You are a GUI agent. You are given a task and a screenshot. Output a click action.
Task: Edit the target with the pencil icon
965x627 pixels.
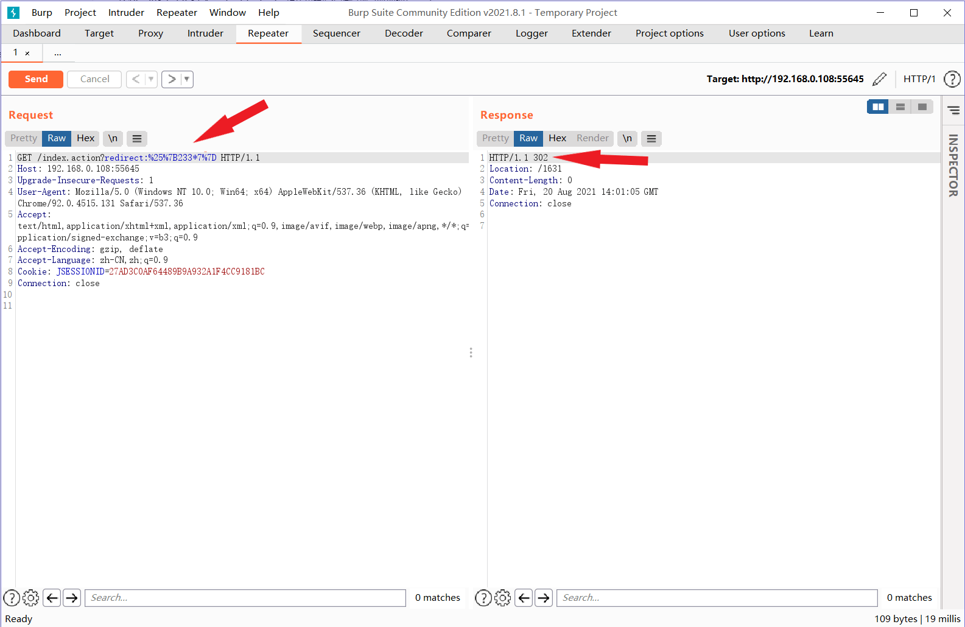[879, 79]
